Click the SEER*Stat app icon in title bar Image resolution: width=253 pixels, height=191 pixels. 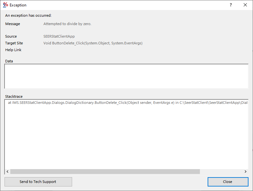(x=5, y=5)
